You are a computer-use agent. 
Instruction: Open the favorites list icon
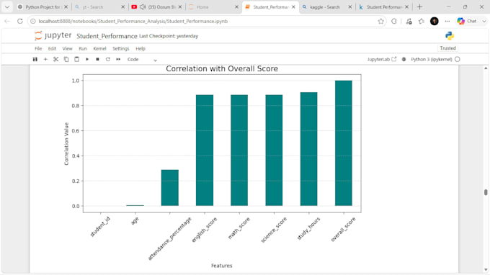(422, 21)
